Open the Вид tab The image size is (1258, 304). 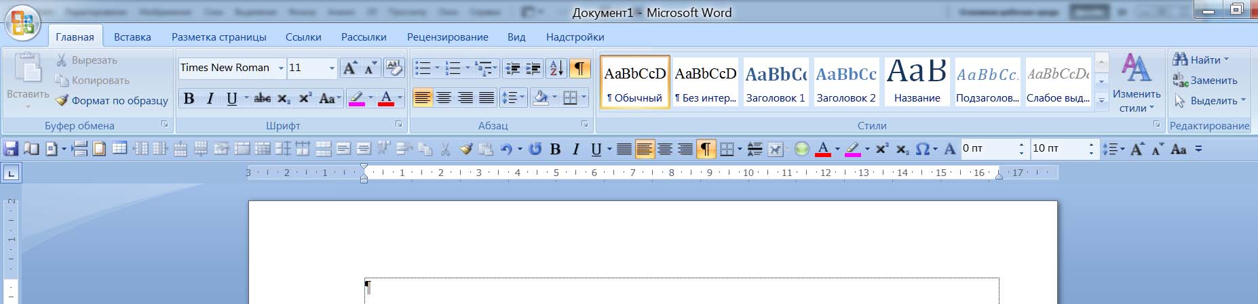tap(516, 37)
